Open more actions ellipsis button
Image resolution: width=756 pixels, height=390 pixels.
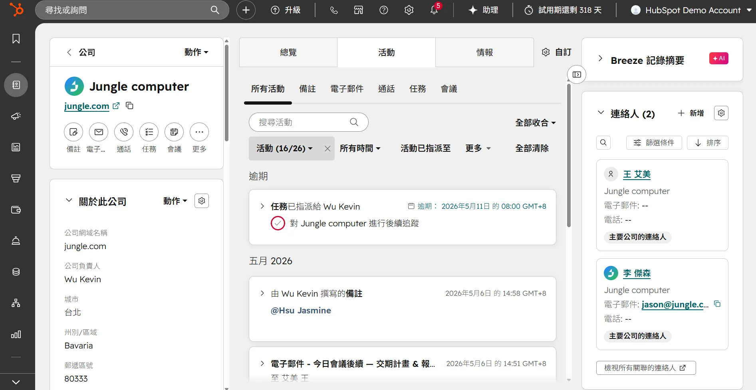pyautogui.click(x=199, y=132)
